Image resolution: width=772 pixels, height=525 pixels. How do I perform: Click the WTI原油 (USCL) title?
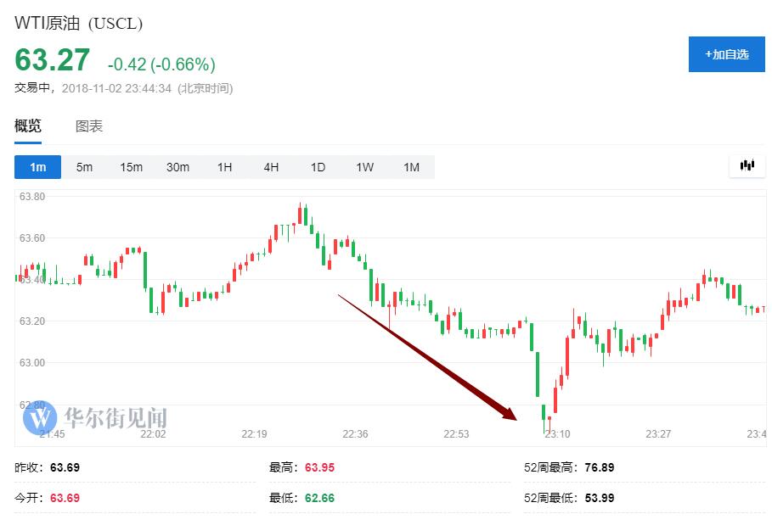point(79,23)
